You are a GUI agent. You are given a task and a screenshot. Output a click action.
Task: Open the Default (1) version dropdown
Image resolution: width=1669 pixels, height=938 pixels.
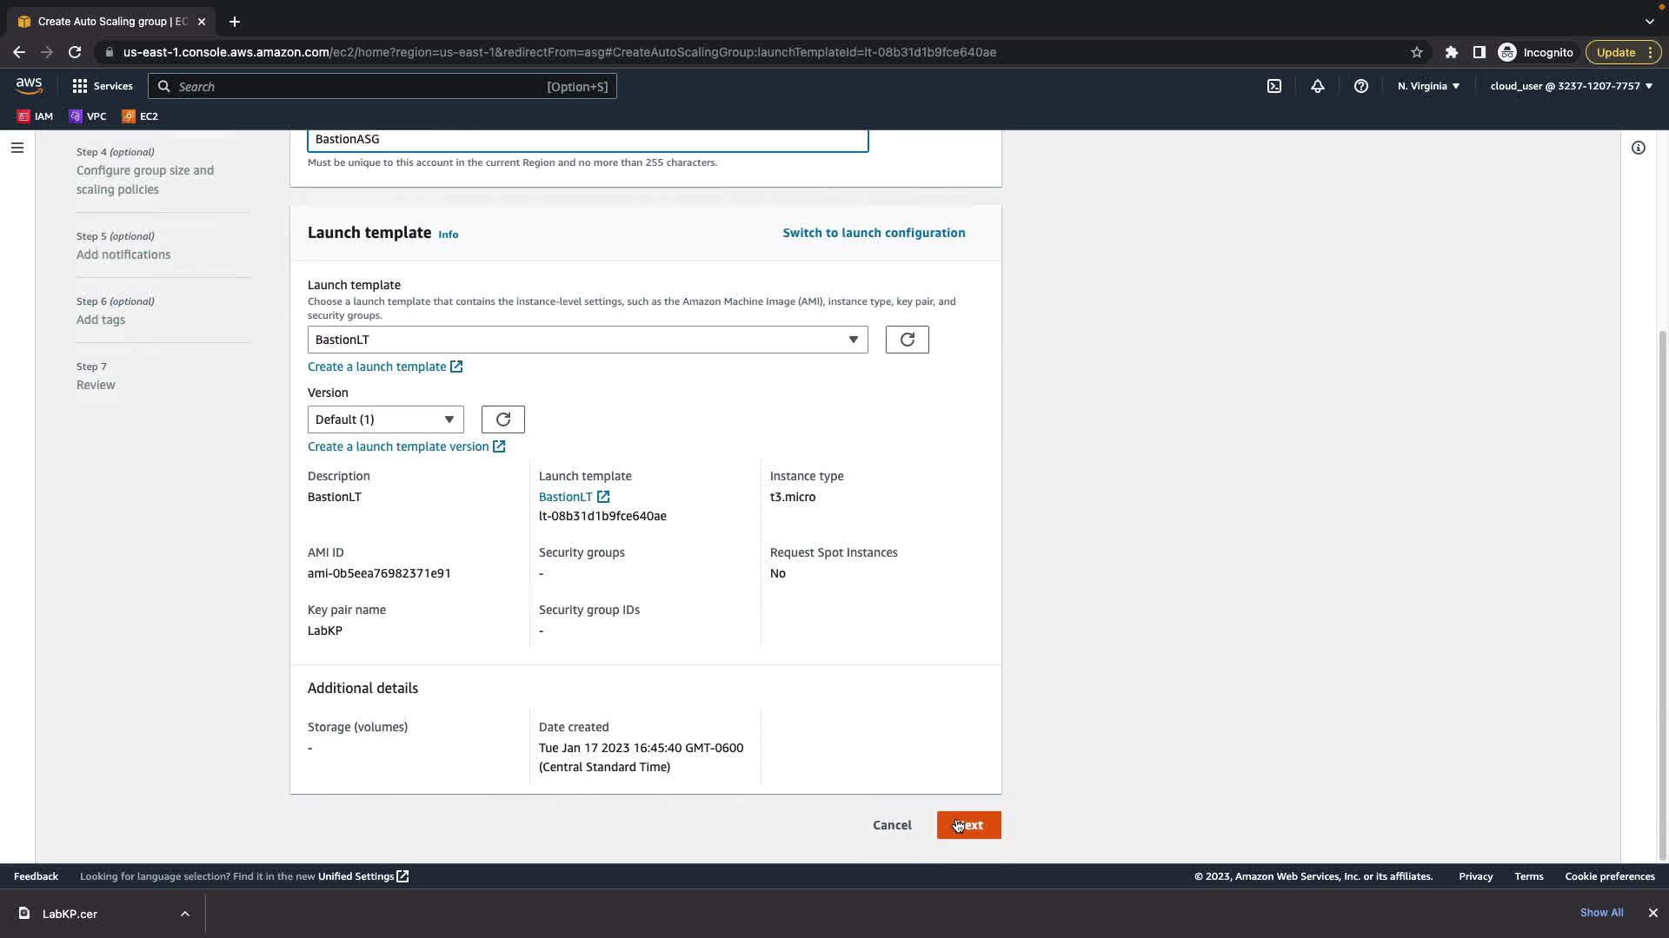pyautogui.click(x=385, y=419)
